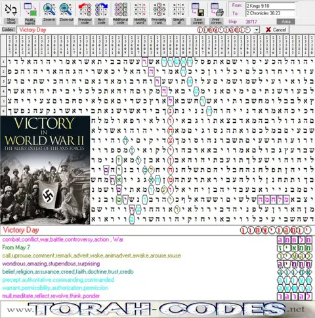Click the Cancel button with red X
This screenshot has height=318, width=315.
coord(276,30)
